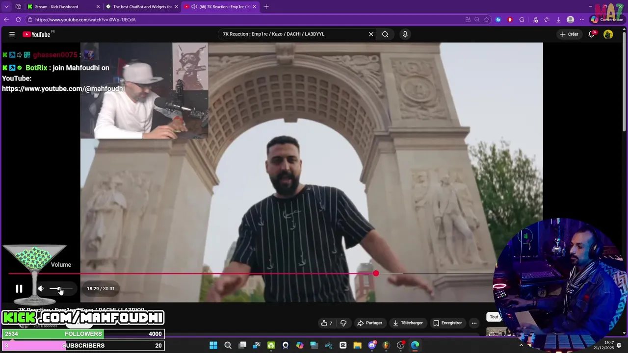Select the Tout filter chip
This screenshot has height=353, width=628.
click(494, 317)
